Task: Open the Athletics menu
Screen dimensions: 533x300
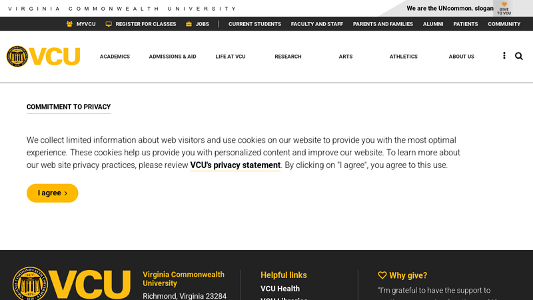Action: pos(404,57)
